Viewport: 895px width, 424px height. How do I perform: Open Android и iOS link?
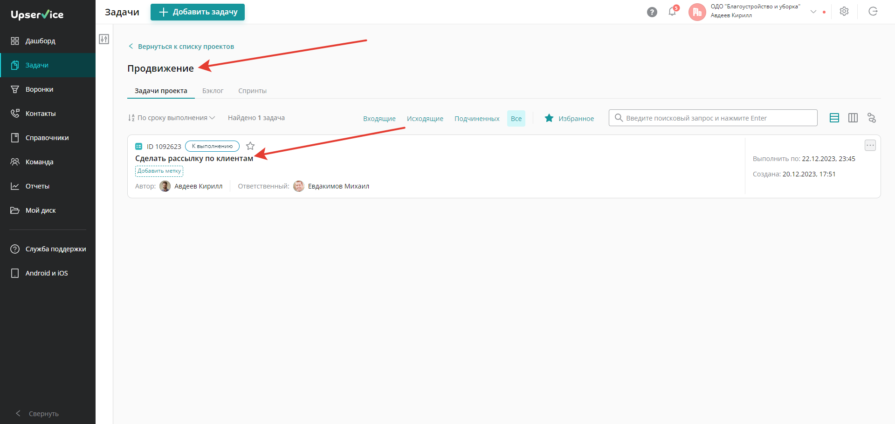[x=48, y=273]
